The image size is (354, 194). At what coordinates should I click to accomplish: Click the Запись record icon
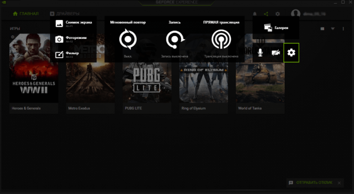coord(175,39)
